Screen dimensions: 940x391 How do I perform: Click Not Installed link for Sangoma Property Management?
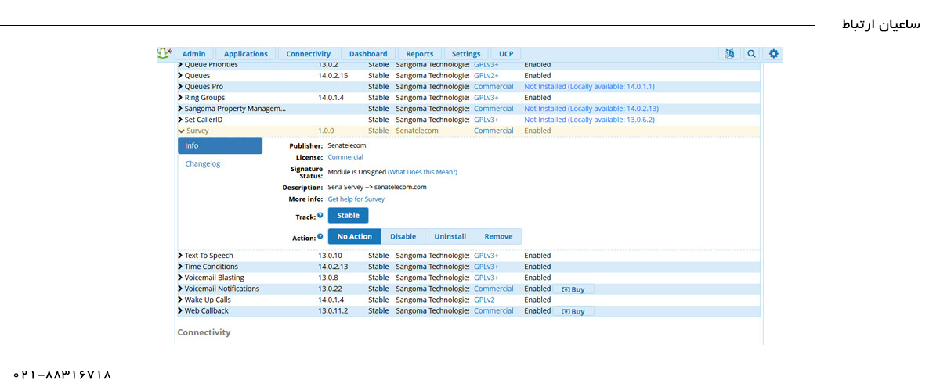pyautogui.click(x=591, y=109)
